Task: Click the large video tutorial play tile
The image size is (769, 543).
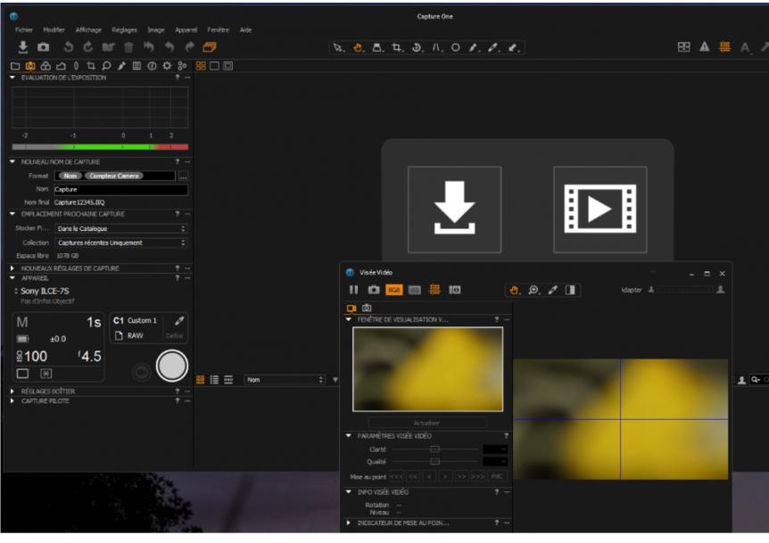Action: click(x=600, y=210)
